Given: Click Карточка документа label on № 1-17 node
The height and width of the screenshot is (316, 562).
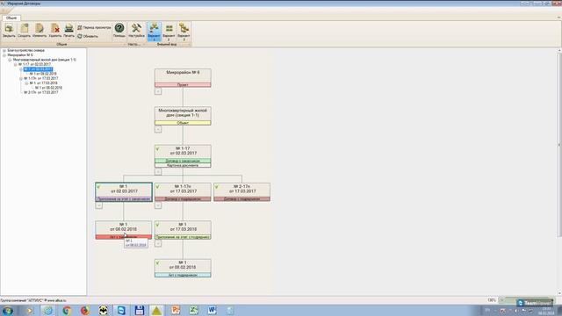Looking at the screenshot, I should click(183, 165).
